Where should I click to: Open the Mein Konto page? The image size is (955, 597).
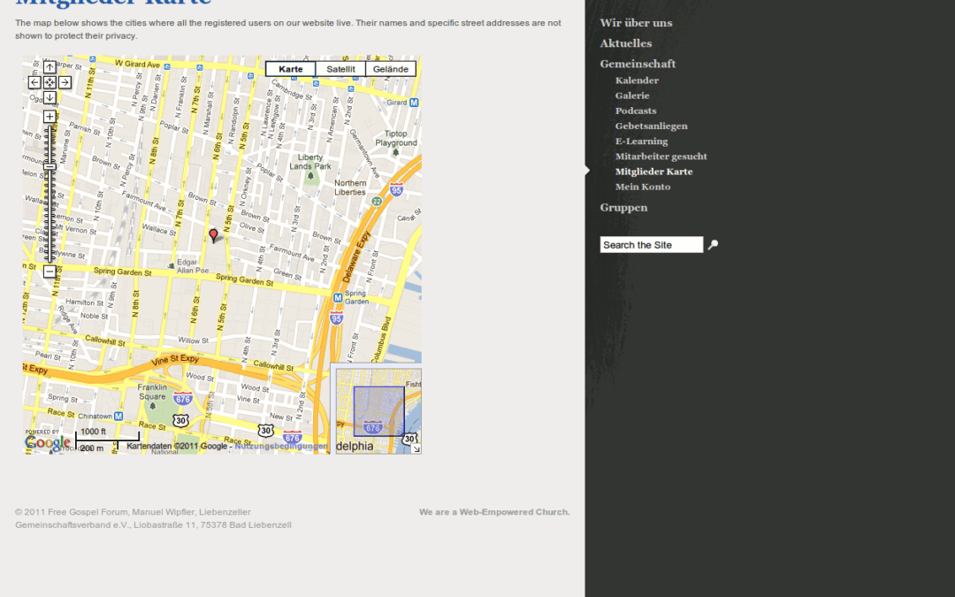click(643, 187)
